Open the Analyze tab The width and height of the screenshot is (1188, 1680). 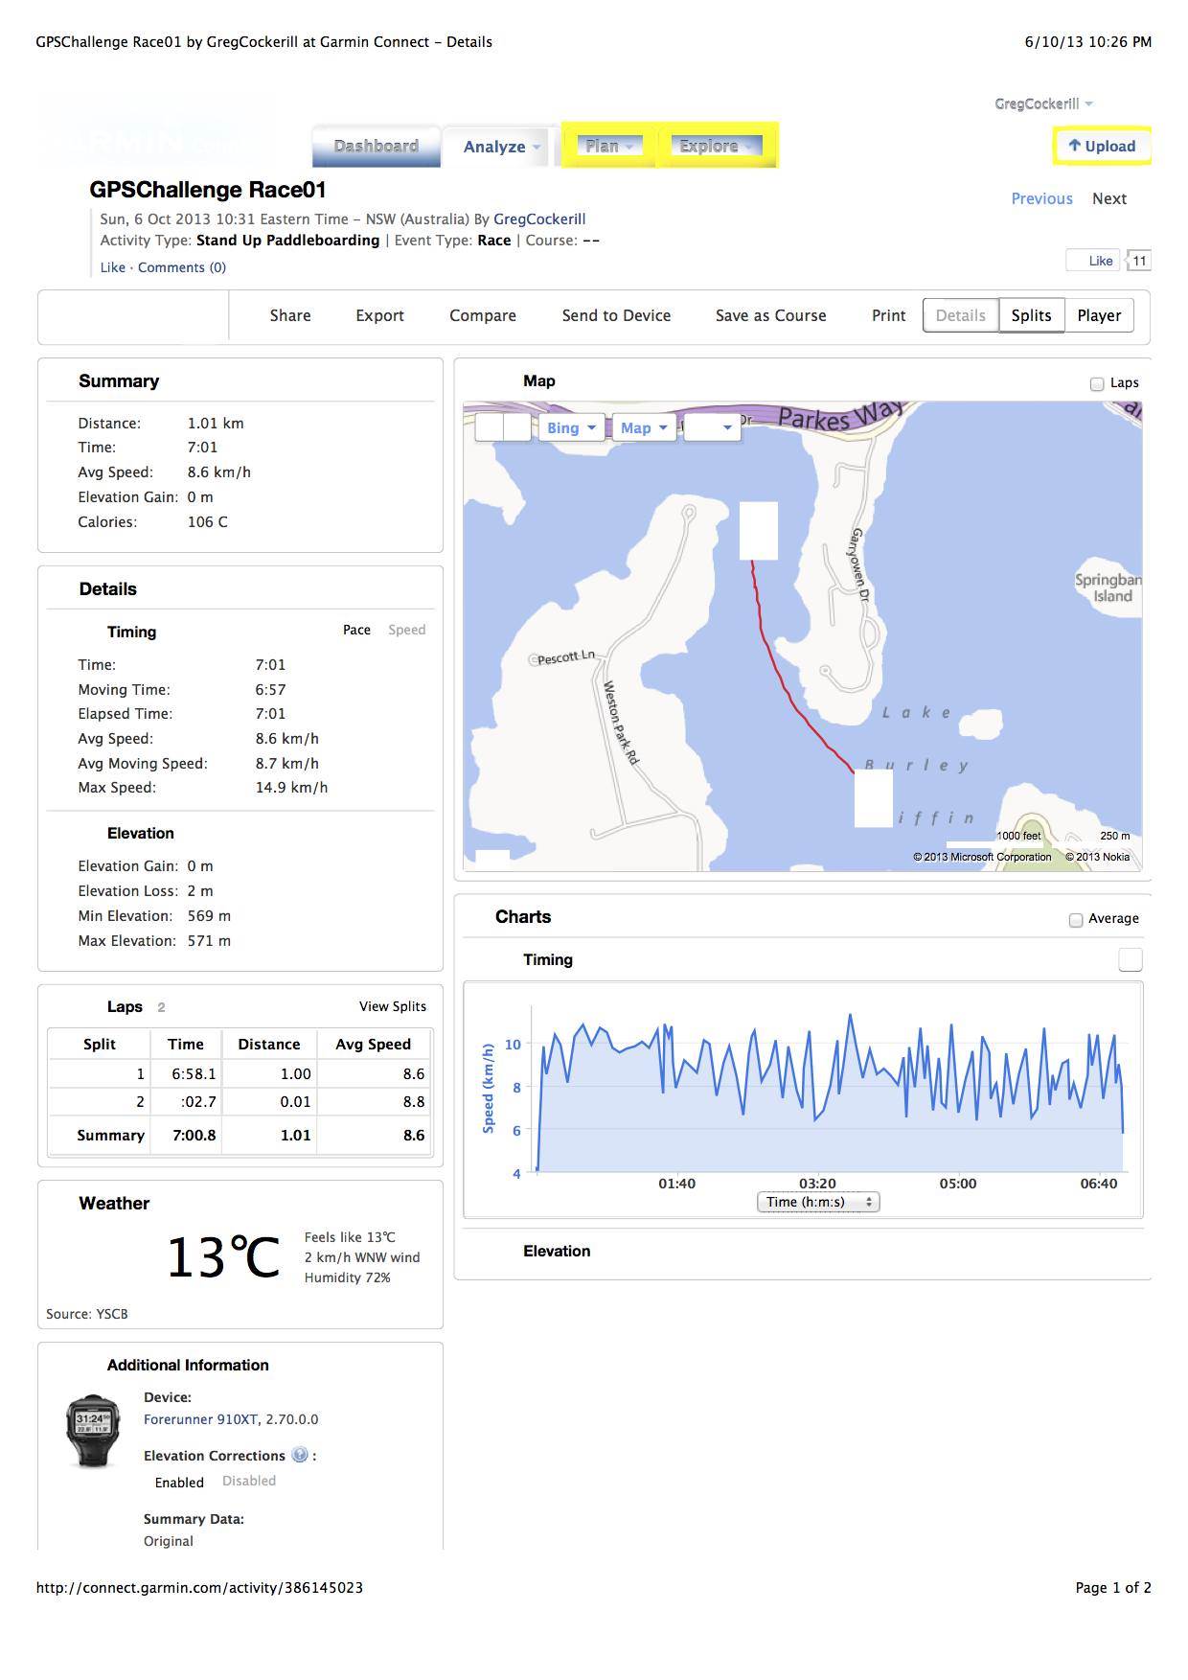[x=500, y=147]
